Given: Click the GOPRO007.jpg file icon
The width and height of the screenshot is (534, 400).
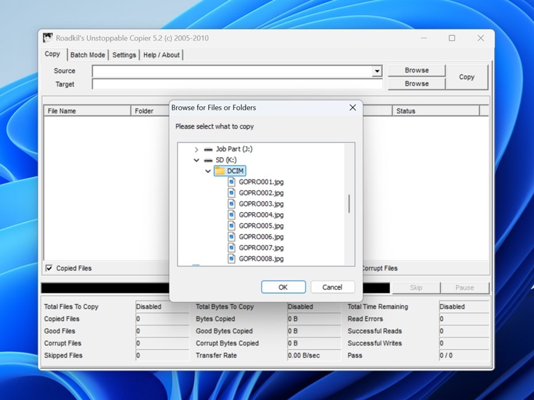Looking at the screenshot, I should point(232,248).
